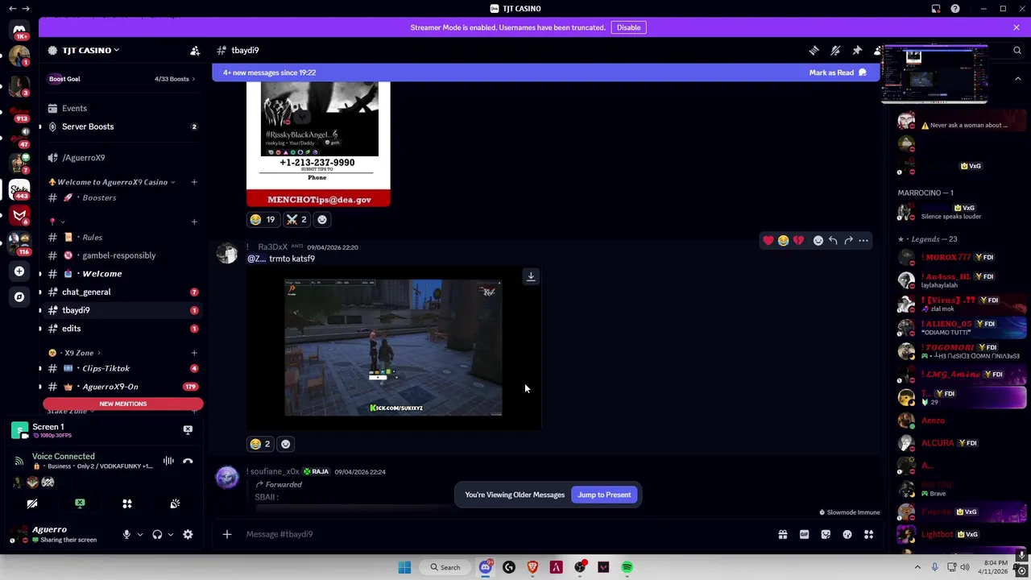1031x580 pixels.
Task: Click the 19 laughing emoji reaction
Action: [263, 219]
